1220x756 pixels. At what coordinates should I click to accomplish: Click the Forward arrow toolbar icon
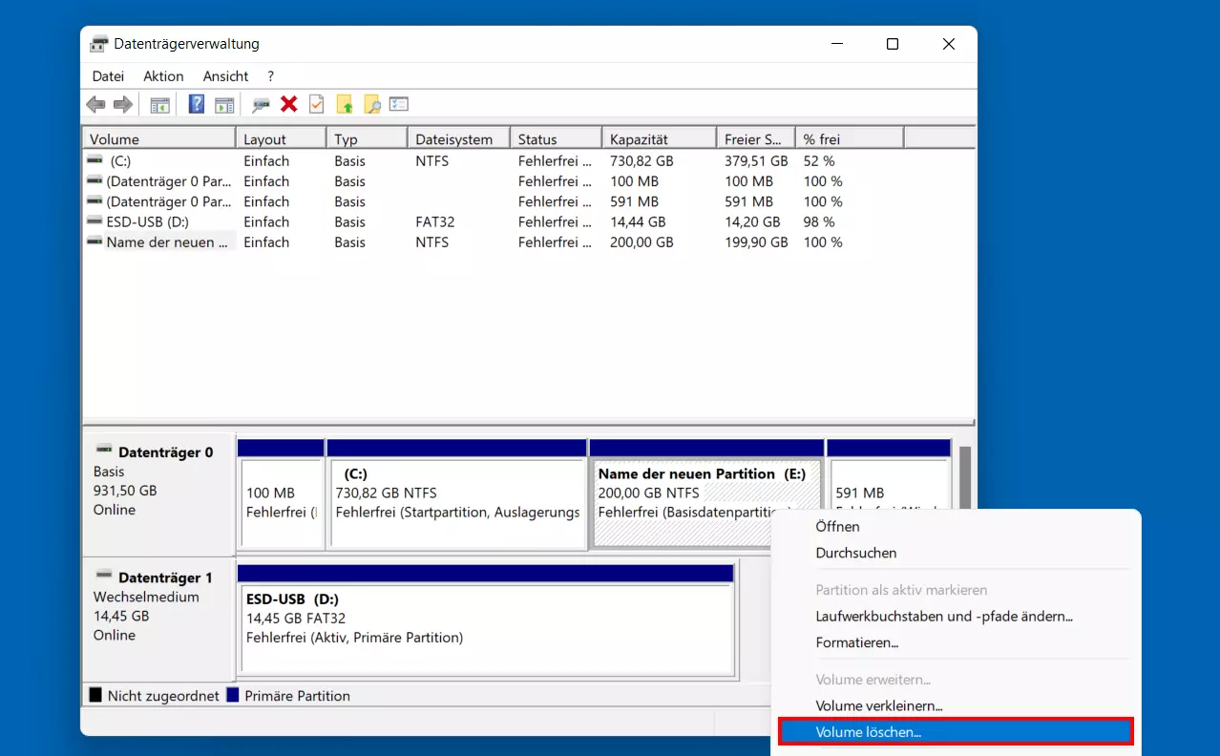click(x=123, y=104)
